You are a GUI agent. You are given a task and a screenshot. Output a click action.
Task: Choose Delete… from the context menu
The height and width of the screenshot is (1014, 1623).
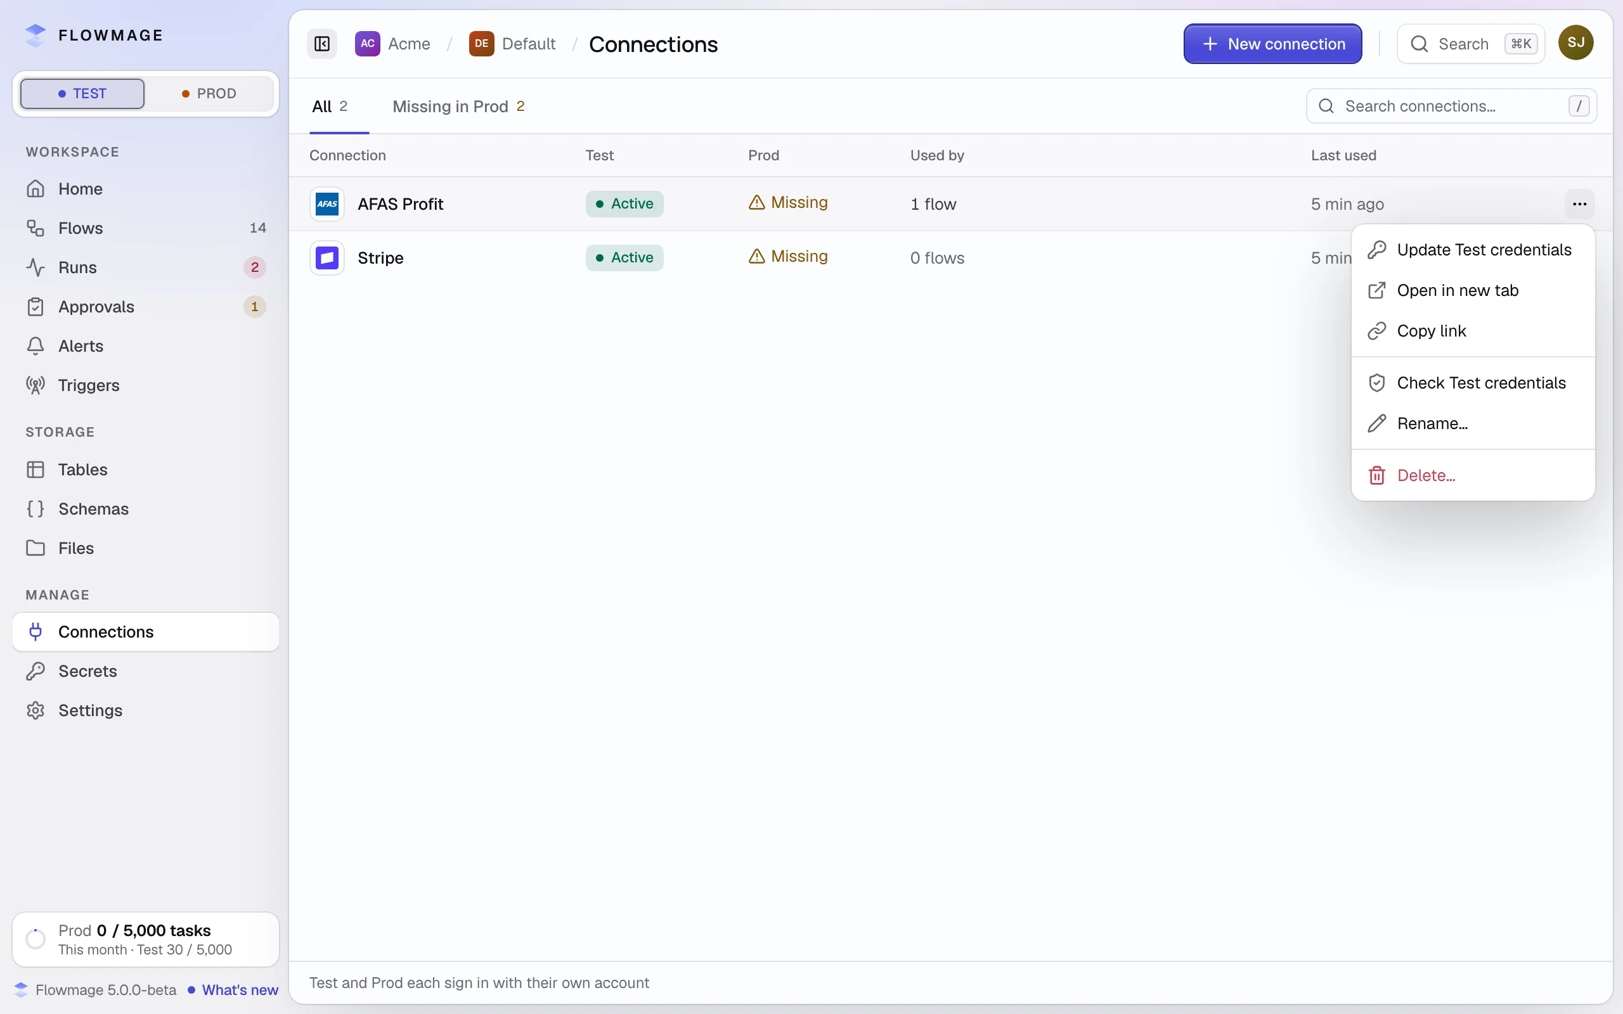click(x=1473, y=475)
